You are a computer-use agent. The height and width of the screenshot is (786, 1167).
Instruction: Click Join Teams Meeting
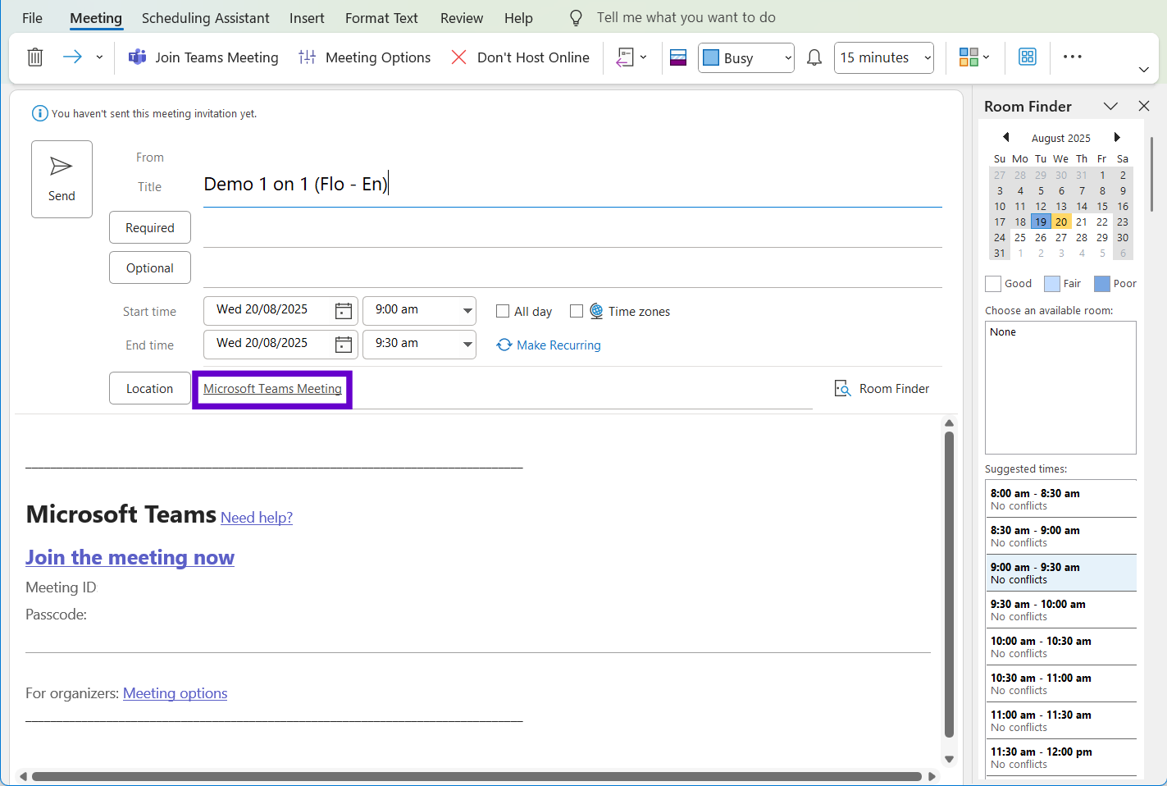(x=203, y=57)
